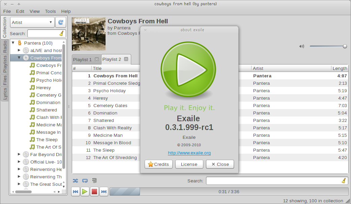Open the exaile.org website link
The width and height of the screenshot is (351, 204).
coord(189,153)
